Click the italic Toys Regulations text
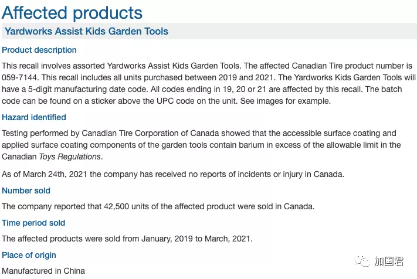 coord(70,156)
